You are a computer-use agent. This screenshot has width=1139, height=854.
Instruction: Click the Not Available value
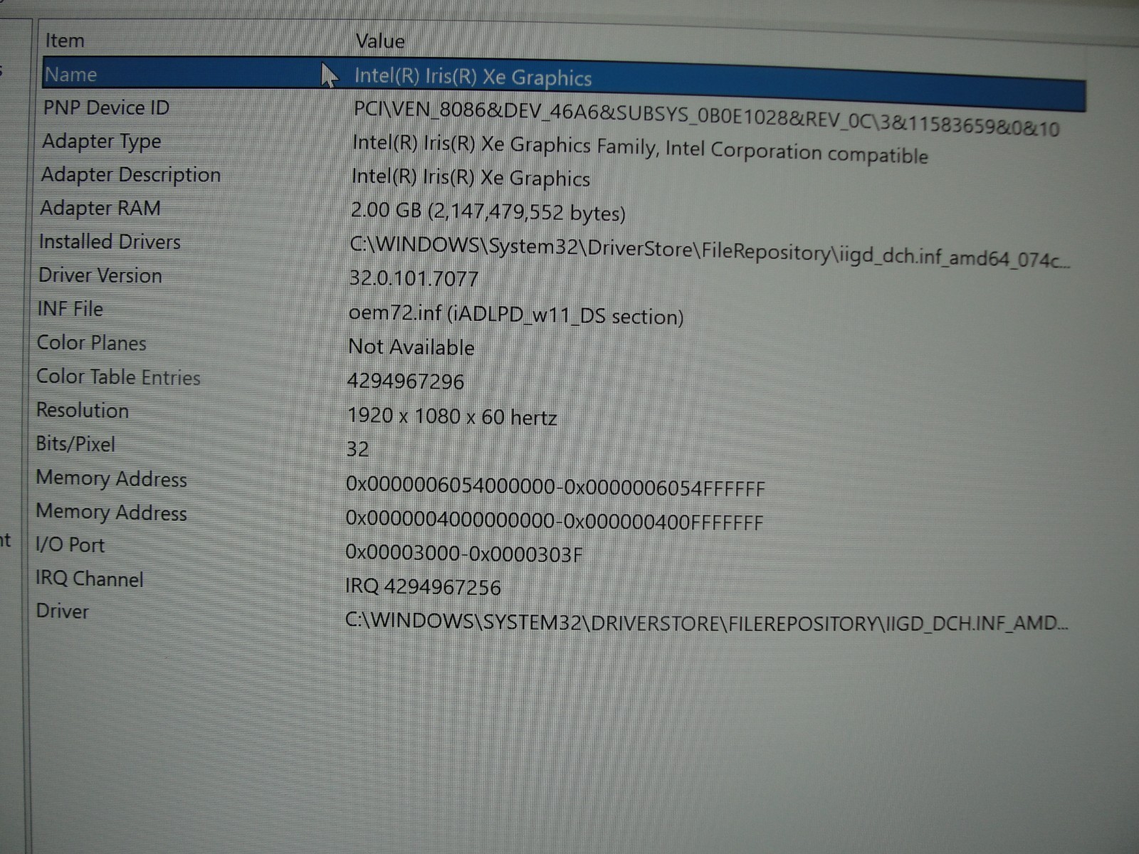click(411, 347)
